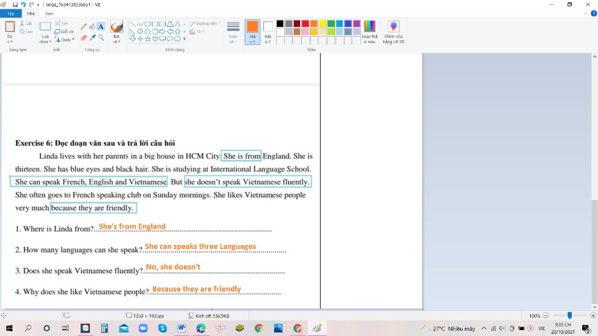
Task: Open the Kích cỡ (Size) line thickness dropdown
Action: [233, 32]
